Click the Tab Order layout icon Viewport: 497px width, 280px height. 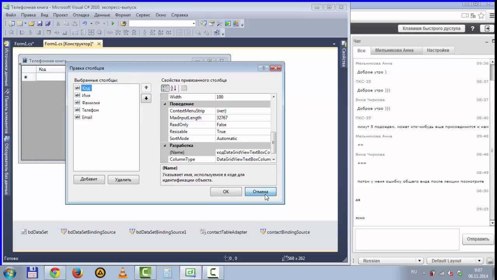[216, 33]
